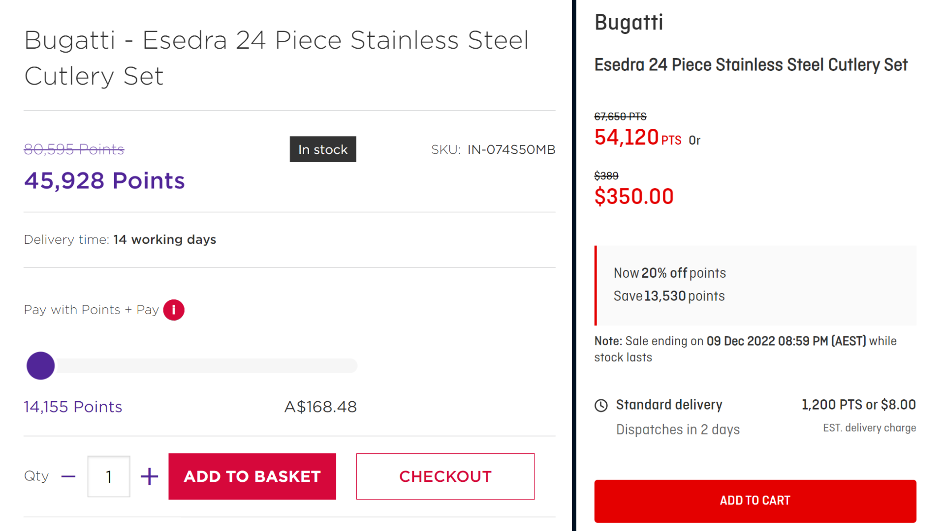Click the Bugatti brand heading
The image size is (945, 531).
[x=629, y=22]
